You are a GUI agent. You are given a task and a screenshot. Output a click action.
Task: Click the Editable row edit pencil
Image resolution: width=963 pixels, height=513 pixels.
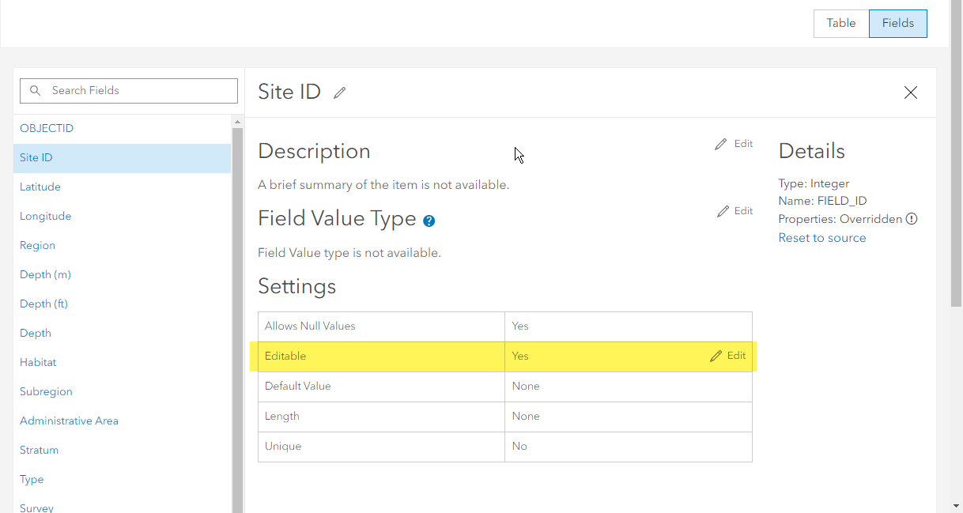click(716, 356)
